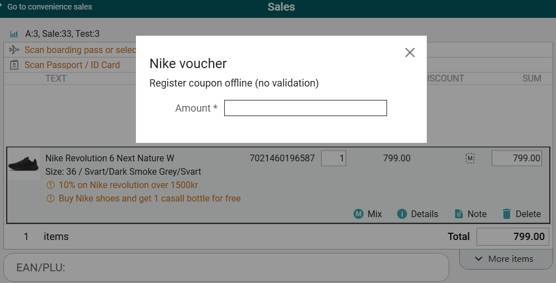
Task: Click the 10% Nike revolution promotion info icon
Action: point(50,185)
